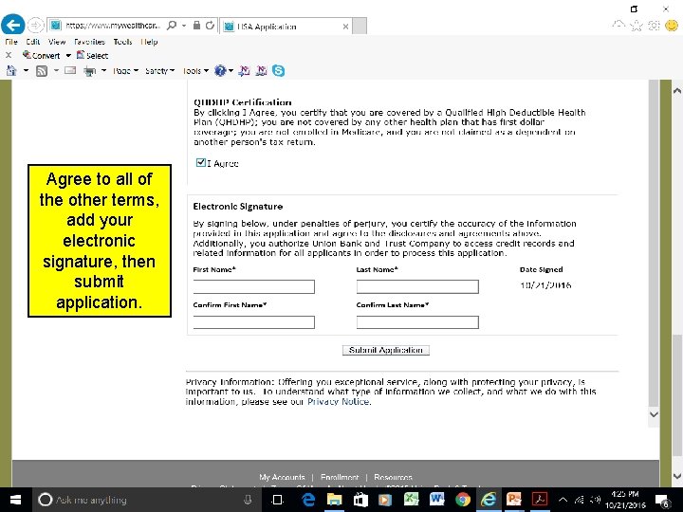Open the Safety dropdown in command bar
The width and height of the screenshot is (683, 512).
(x=159, y=70)
